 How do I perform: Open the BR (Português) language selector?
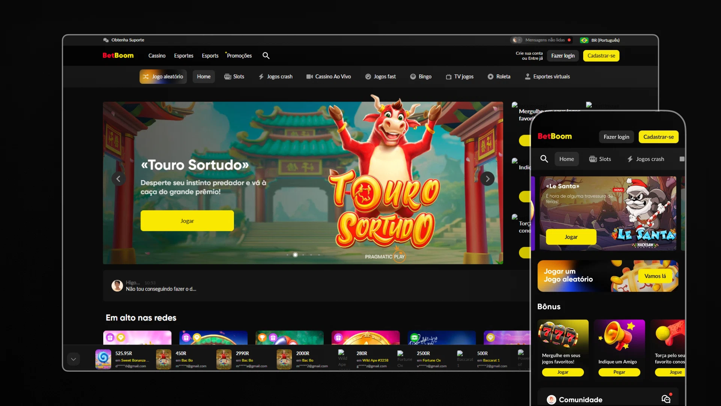pos(600,40)
